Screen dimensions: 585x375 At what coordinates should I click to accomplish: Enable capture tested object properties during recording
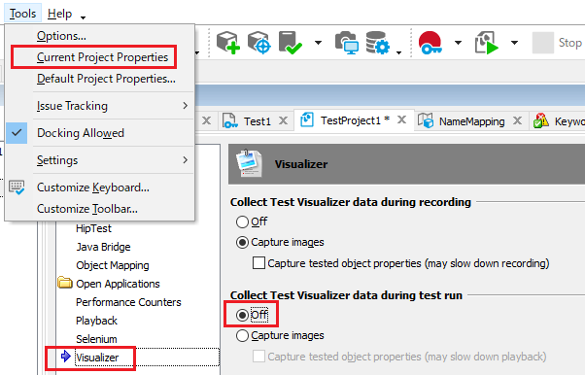coord(258,263)
